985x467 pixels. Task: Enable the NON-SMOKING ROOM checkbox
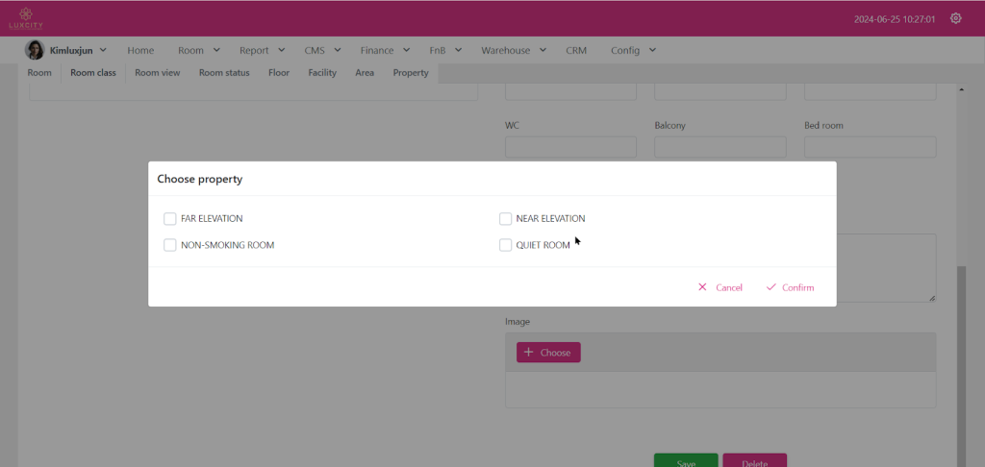tap(170, 245)
